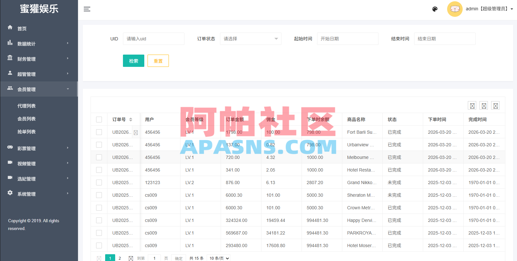Focus the UID input field
517x261 pixels.
coord(154,39)
